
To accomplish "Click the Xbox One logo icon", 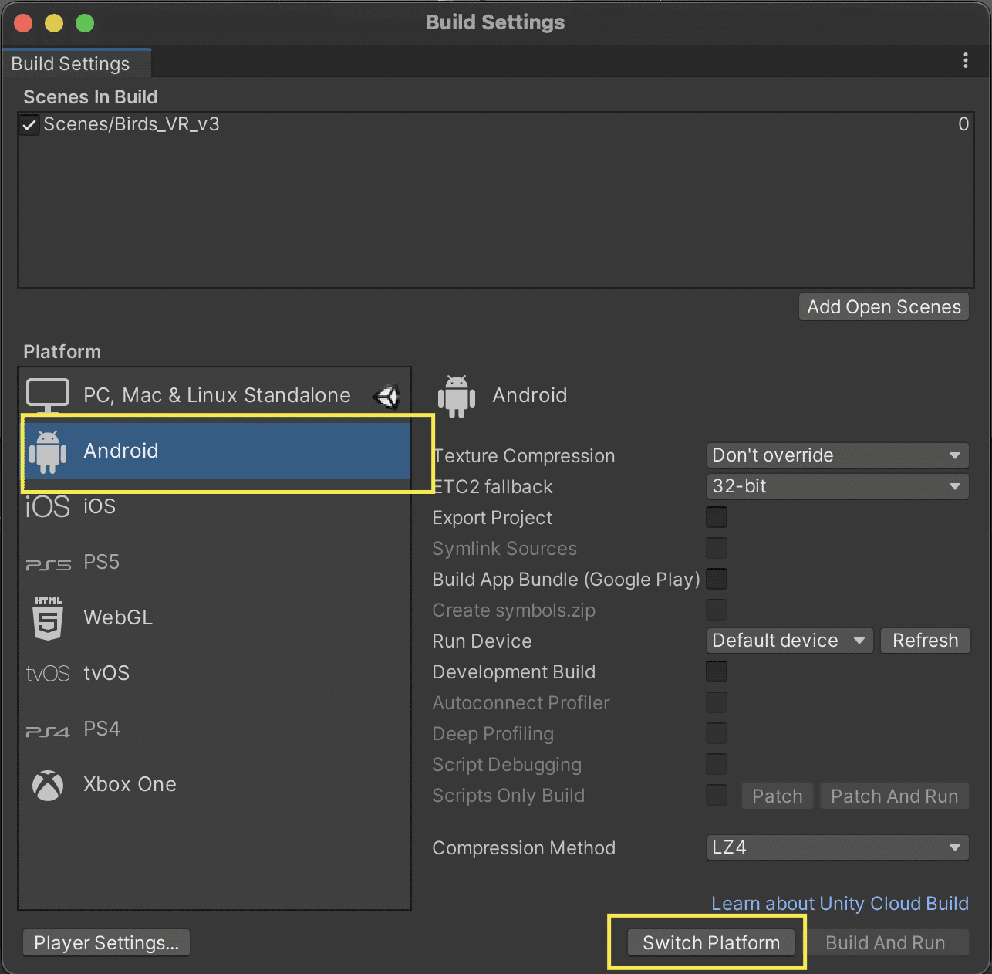I will 48,786.
